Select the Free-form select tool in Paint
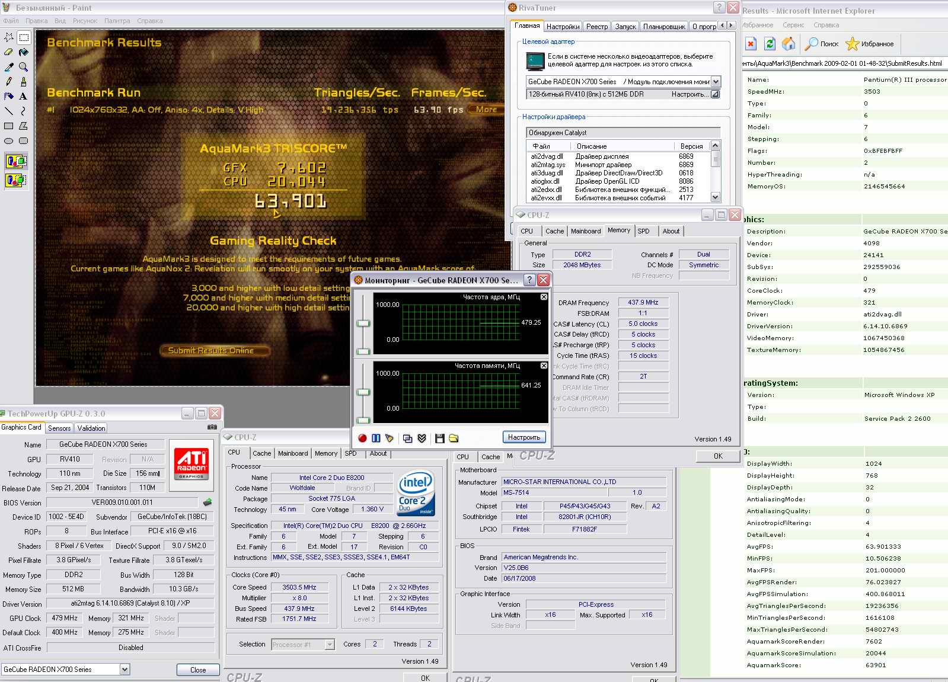This screenshot has height=682, width=948. pyautogui.click(x=9, y=37)
